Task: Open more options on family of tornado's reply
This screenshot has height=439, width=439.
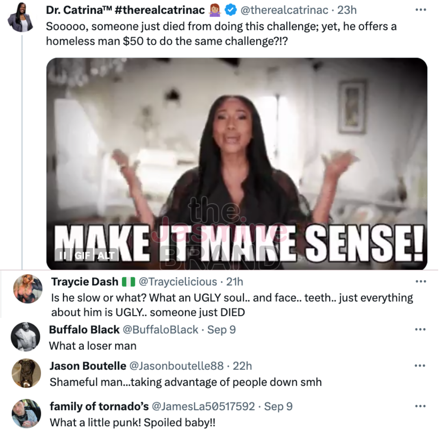Action: [420, 406]
